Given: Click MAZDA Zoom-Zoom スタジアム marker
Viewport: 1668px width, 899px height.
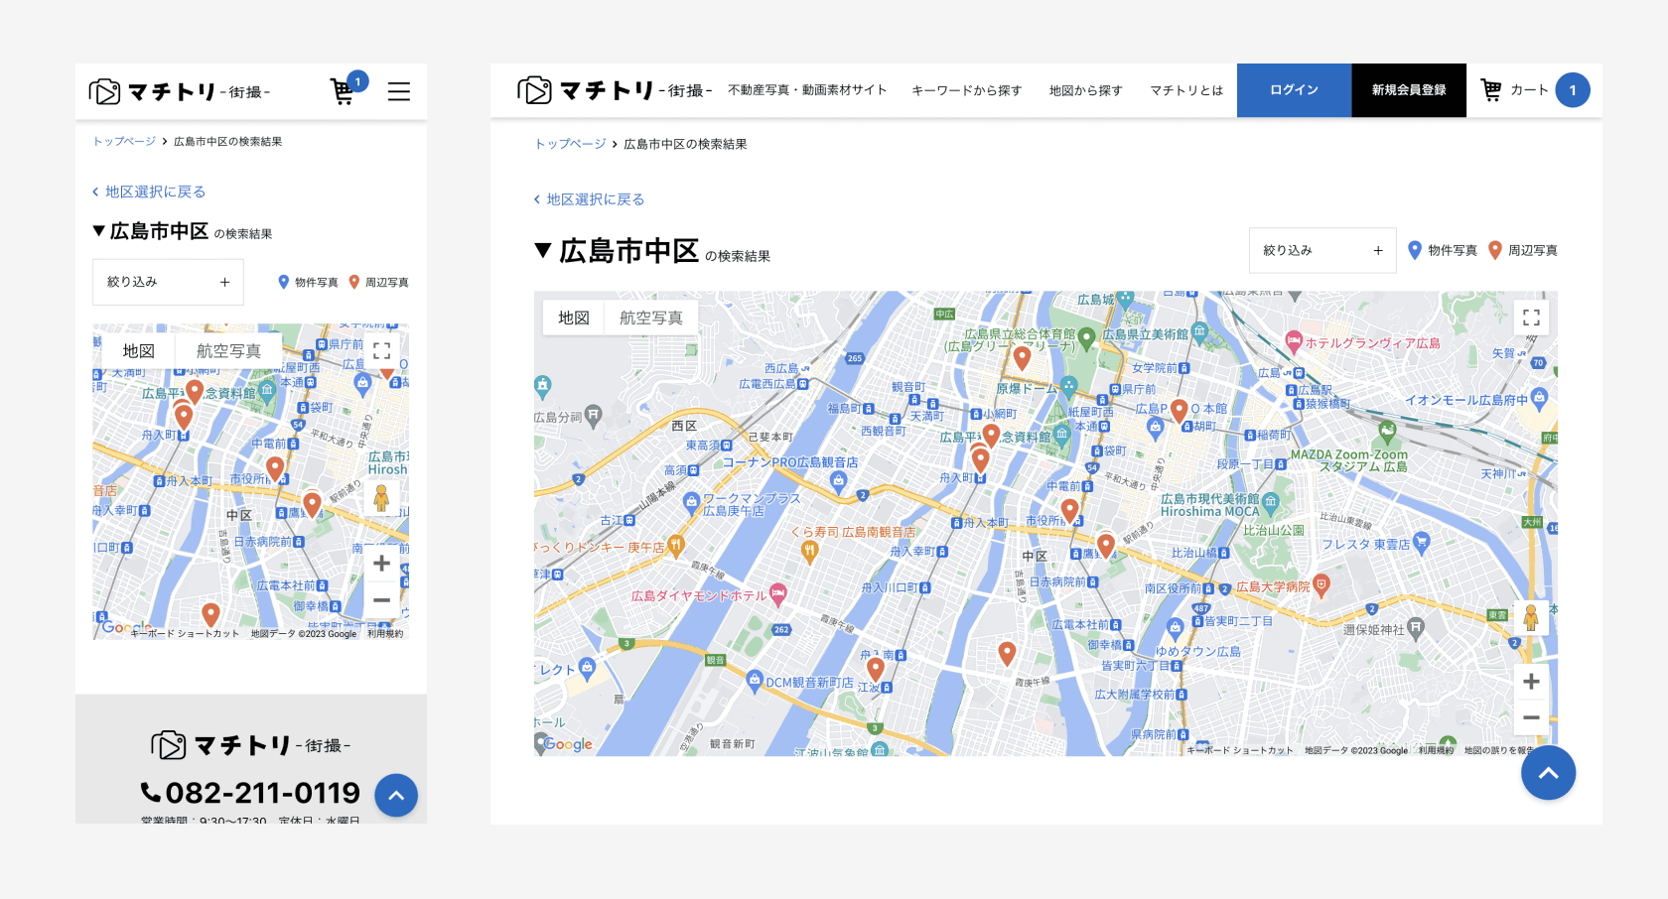Looking at the screenshot, I should click(x=1388, y=432).
